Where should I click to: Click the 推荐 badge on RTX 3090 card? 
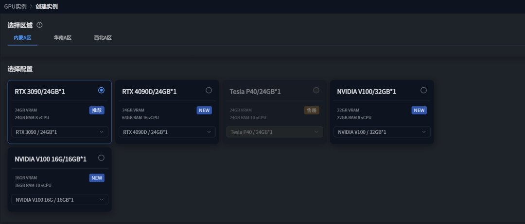point(97,110)
